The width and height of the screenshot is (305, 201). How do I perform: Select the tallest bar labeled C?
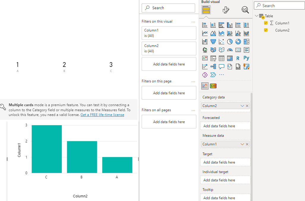coord(47,149)
